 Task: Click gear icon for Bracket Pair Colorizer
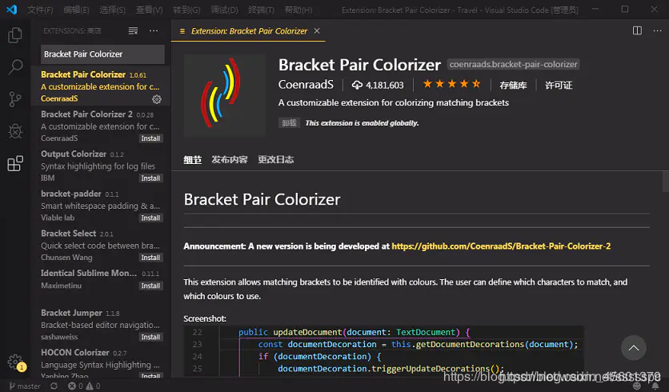click(x=157, y=99)
